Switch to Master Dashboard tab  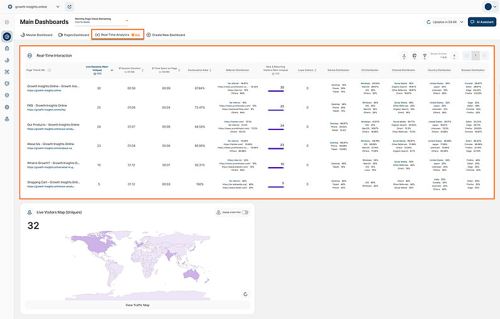36,35
